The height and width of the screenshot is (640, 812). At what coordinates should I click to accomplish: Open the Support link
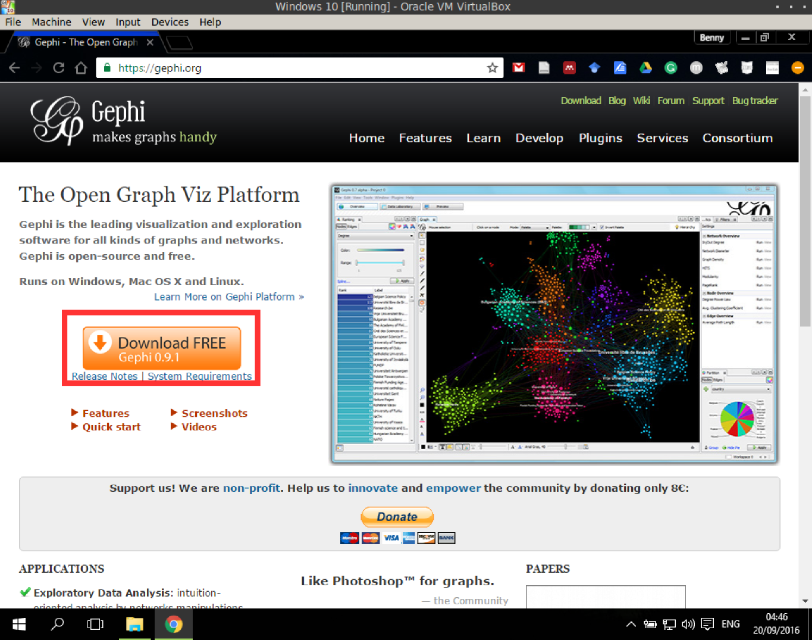click(708, 101)
